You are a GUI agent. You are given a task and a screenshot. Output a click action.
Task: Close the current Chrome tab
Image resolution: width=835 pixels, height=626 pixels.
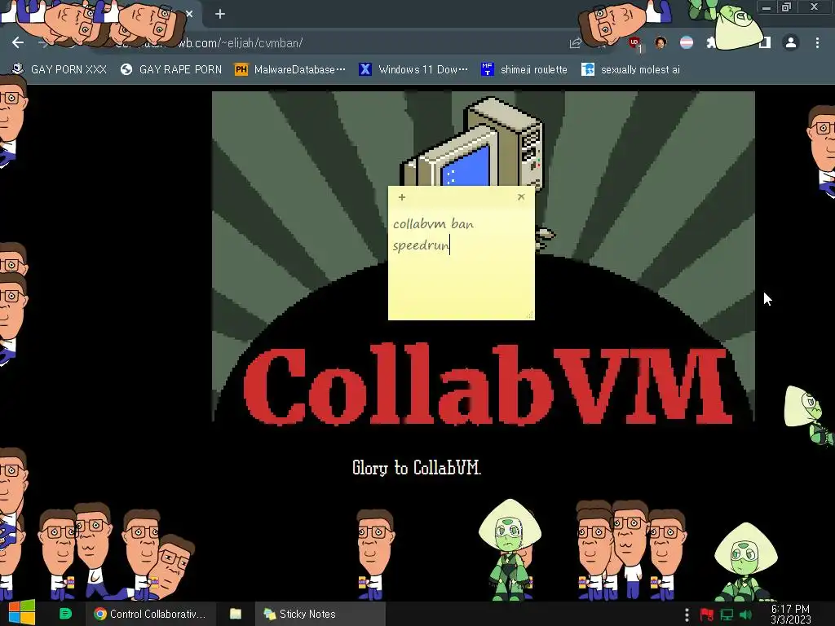coord(189,14)
